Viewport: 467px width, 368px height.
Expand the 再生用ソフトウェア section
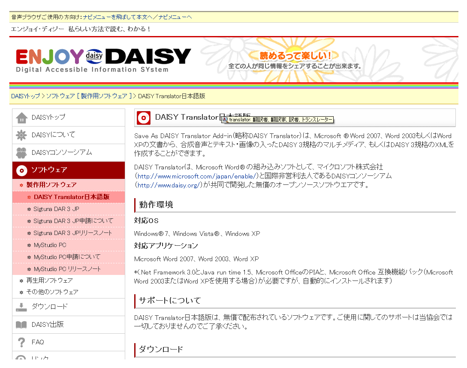pyautogui.click(x=49, y=281)
